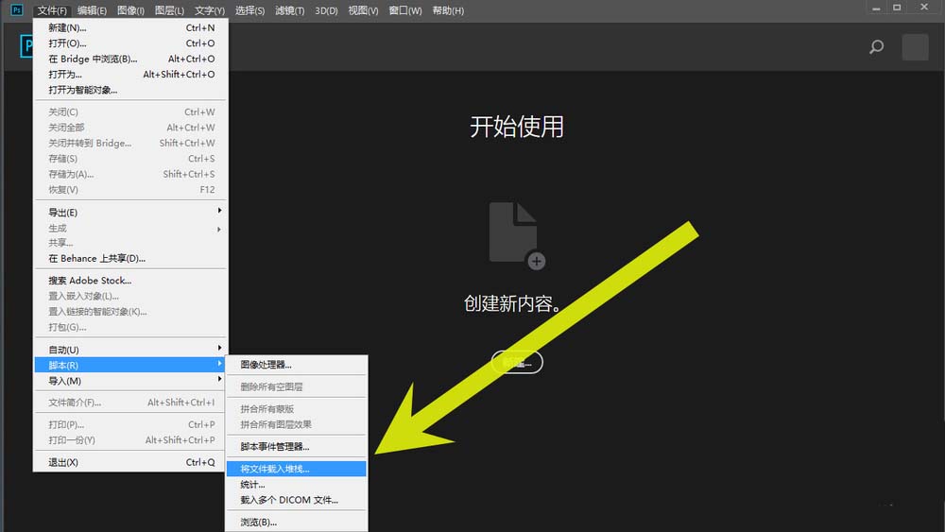The width and height of the screenshot is (945, 532).
Task: Click the Photoshop Ps logo icon
Action: [17, 9]
